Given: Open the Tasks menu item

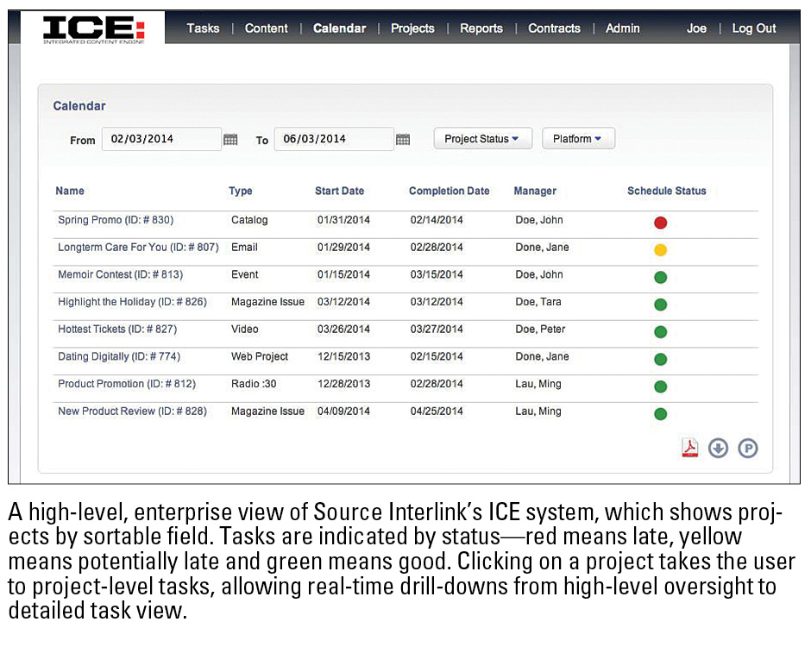Looking at the screenshot, I should (x=203, y=28).
